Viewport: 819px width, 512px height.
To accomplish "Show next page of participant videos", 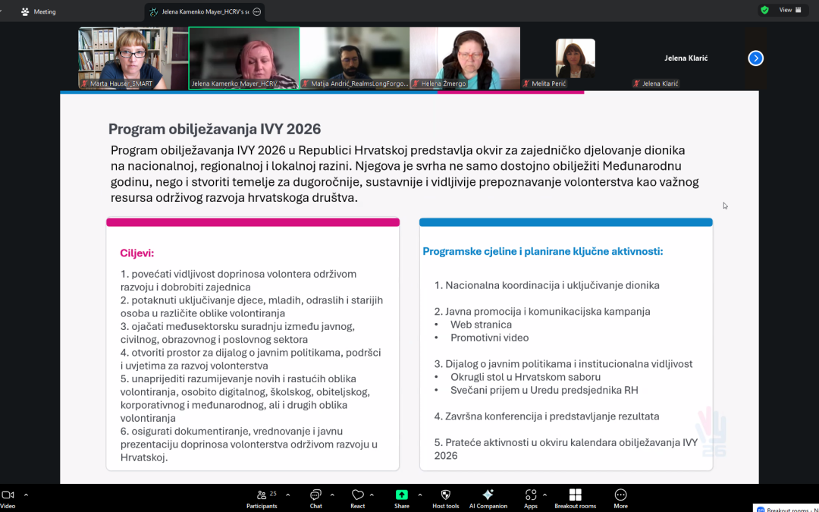I will click(756, 58).
